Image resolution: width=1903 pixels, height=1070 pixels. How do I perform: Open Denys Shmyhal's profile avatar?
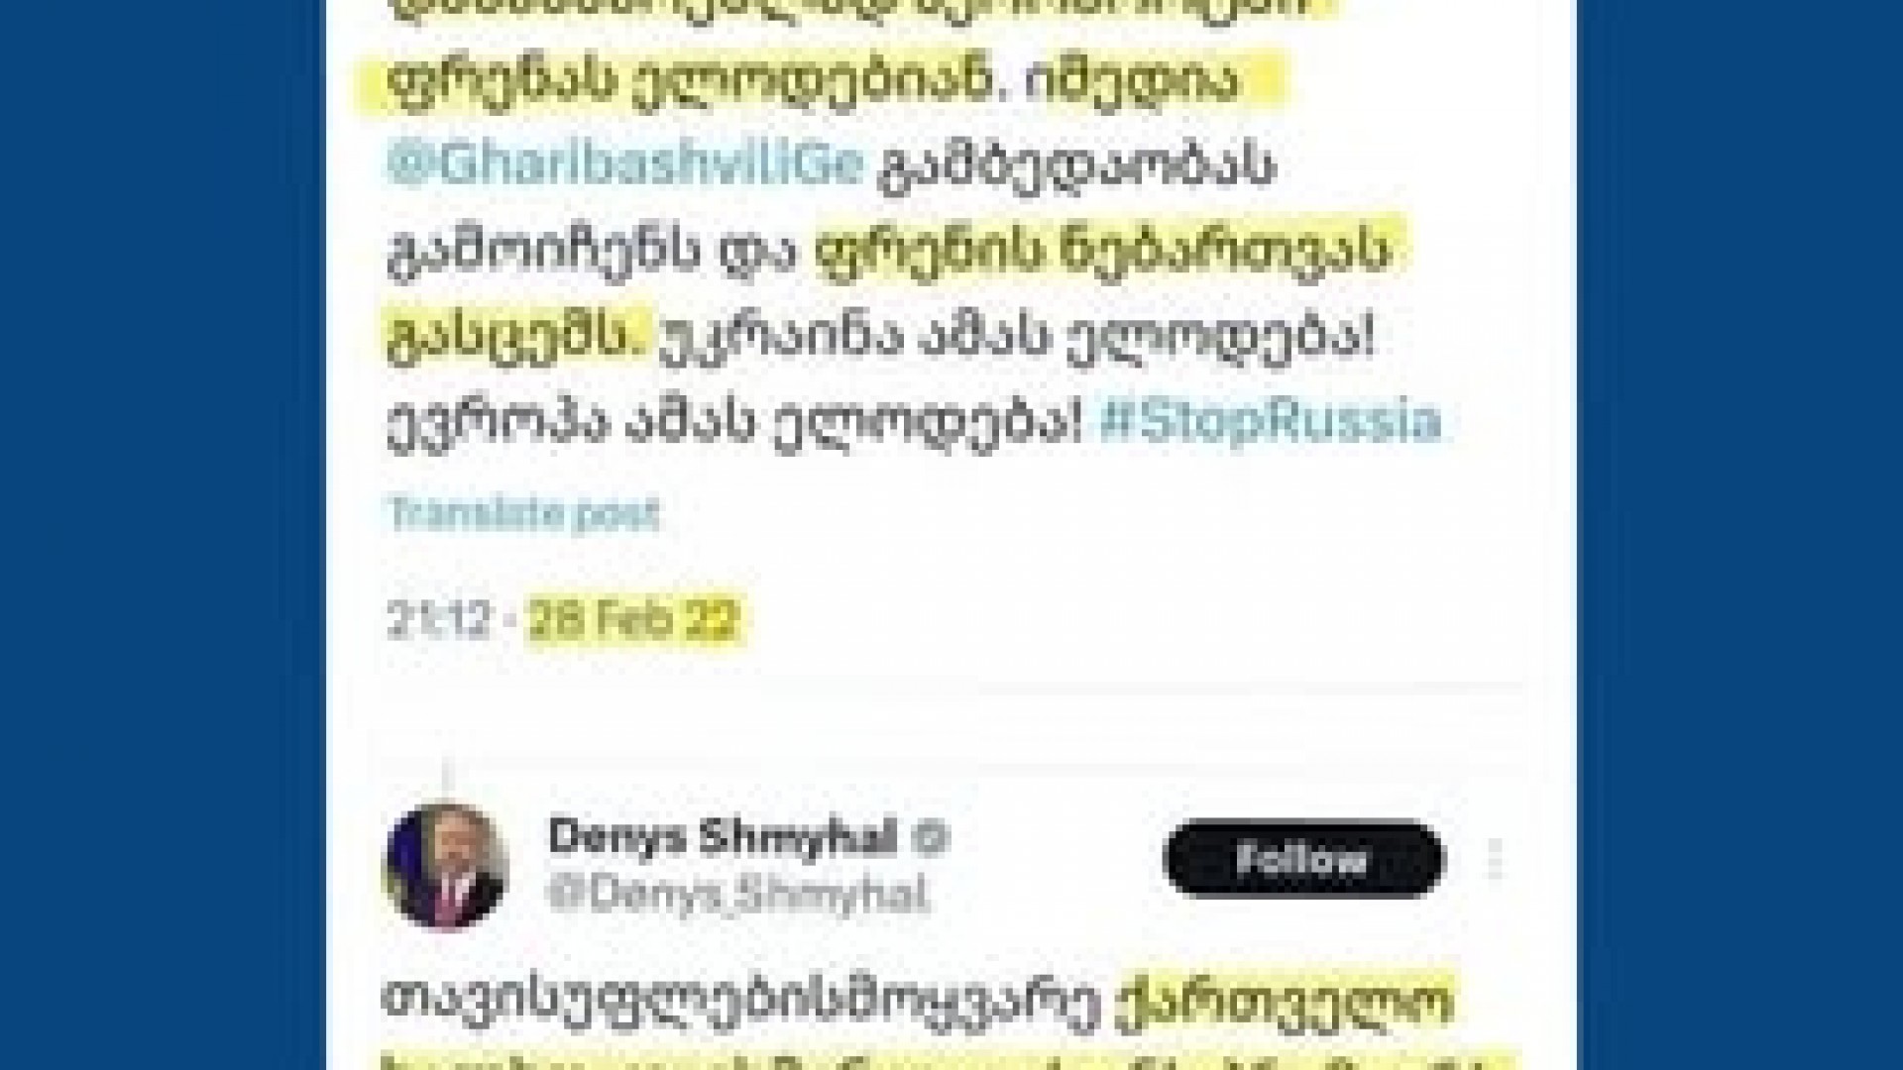click(446, 865)
